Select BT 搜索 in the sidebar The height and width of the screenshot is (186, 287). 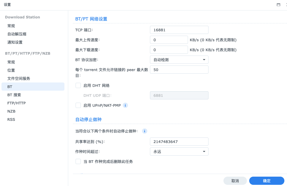pos(14,95)
